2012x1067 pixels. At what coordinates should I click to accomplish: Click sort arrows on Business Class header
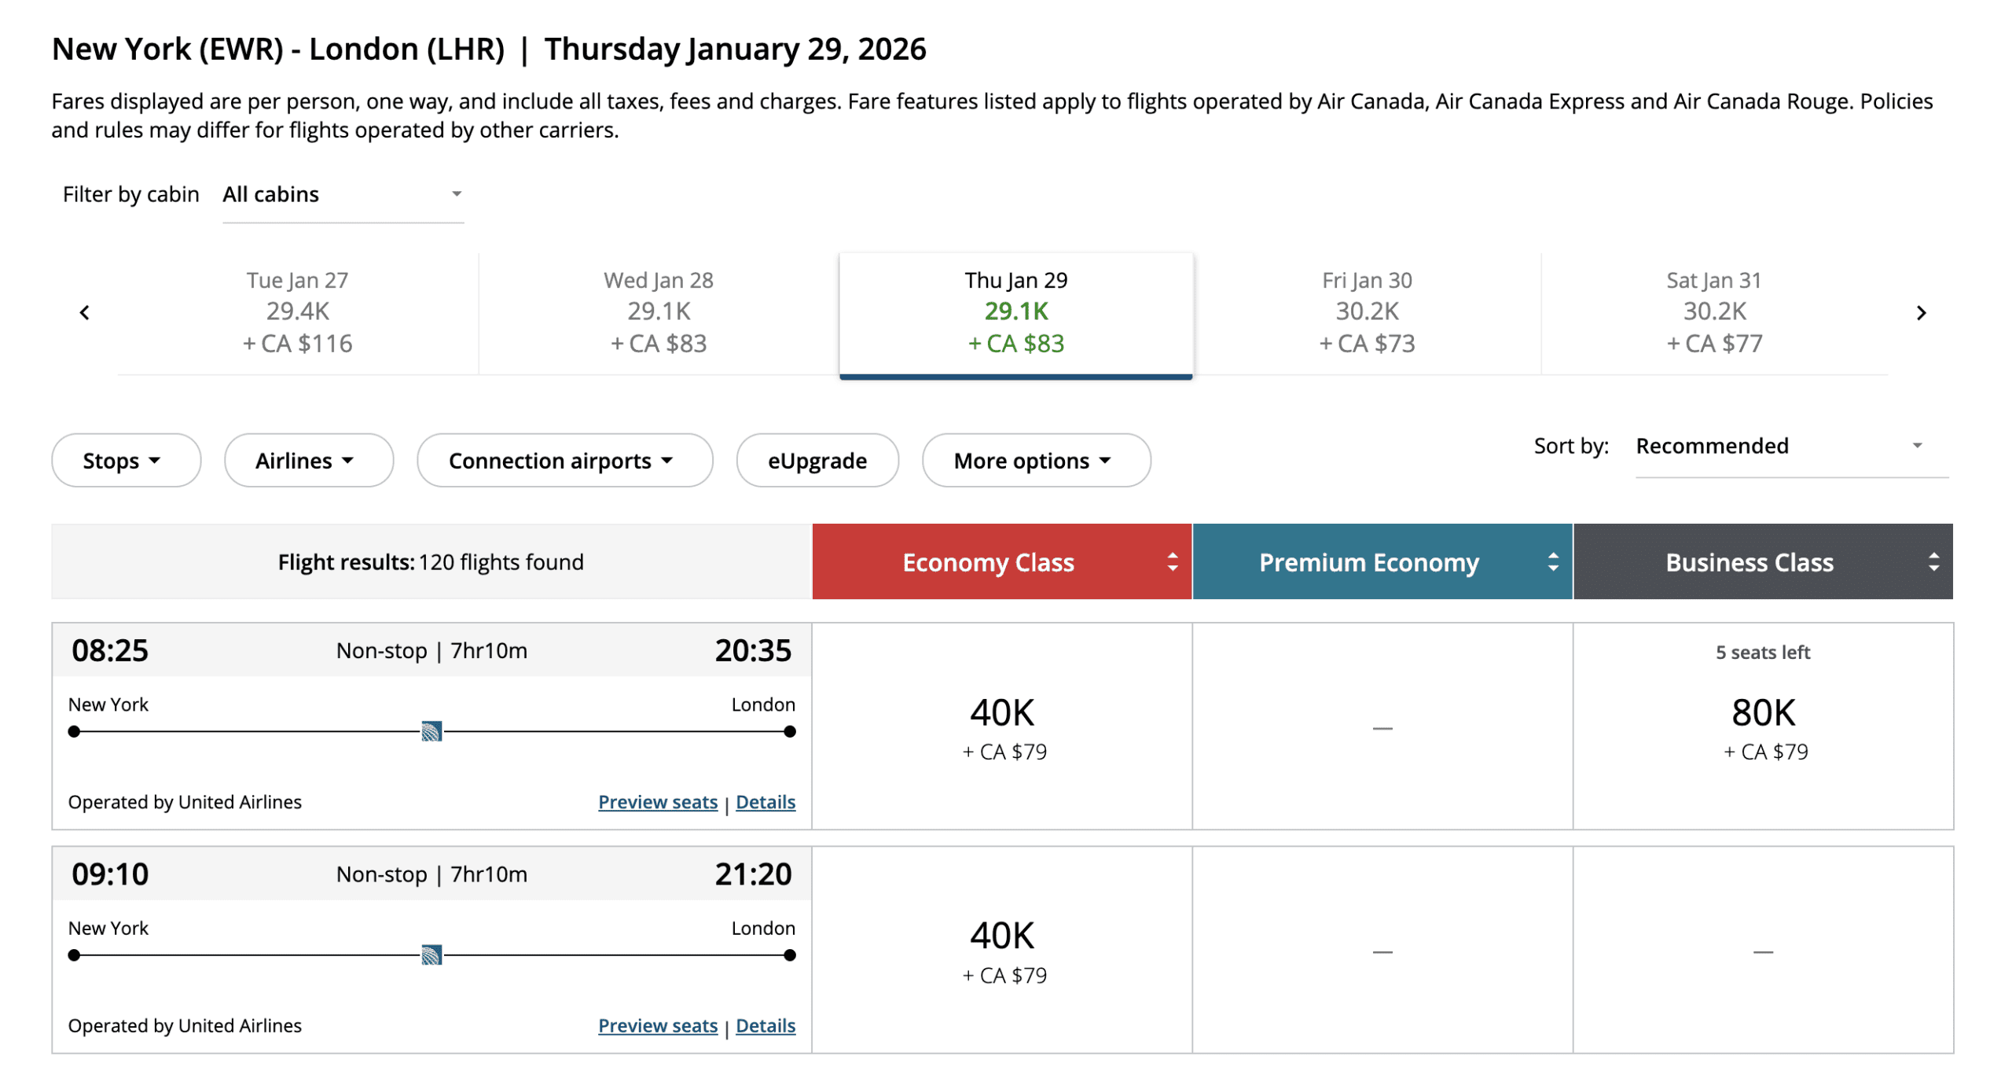pyautogui.click(x=1930, y=561)
